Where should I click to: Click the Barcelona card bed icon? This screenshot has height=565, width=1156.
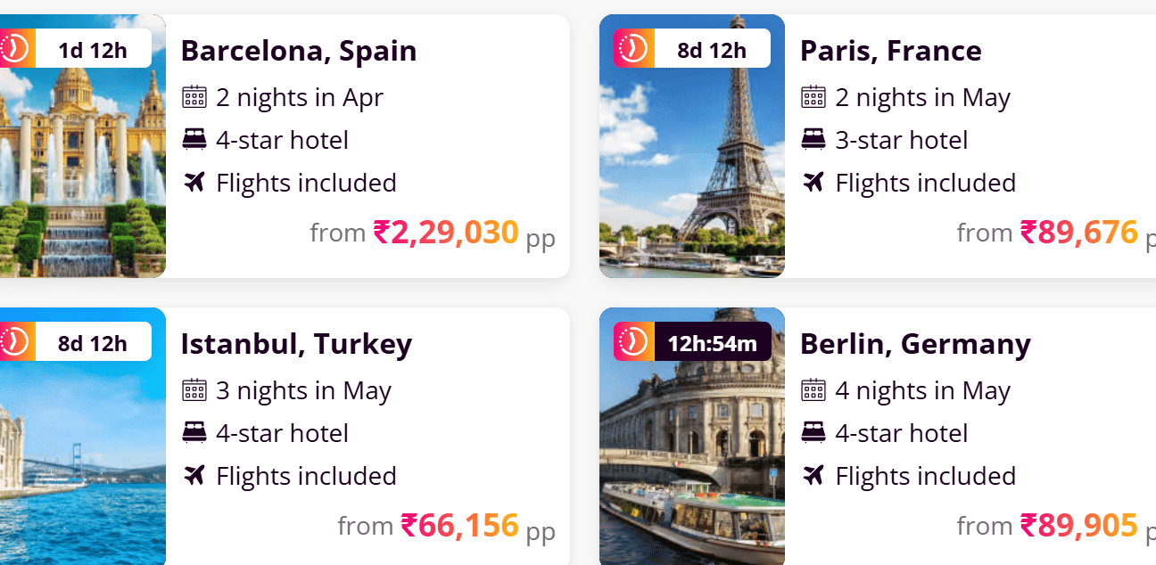pyautogui.click(x=194, y=140)
